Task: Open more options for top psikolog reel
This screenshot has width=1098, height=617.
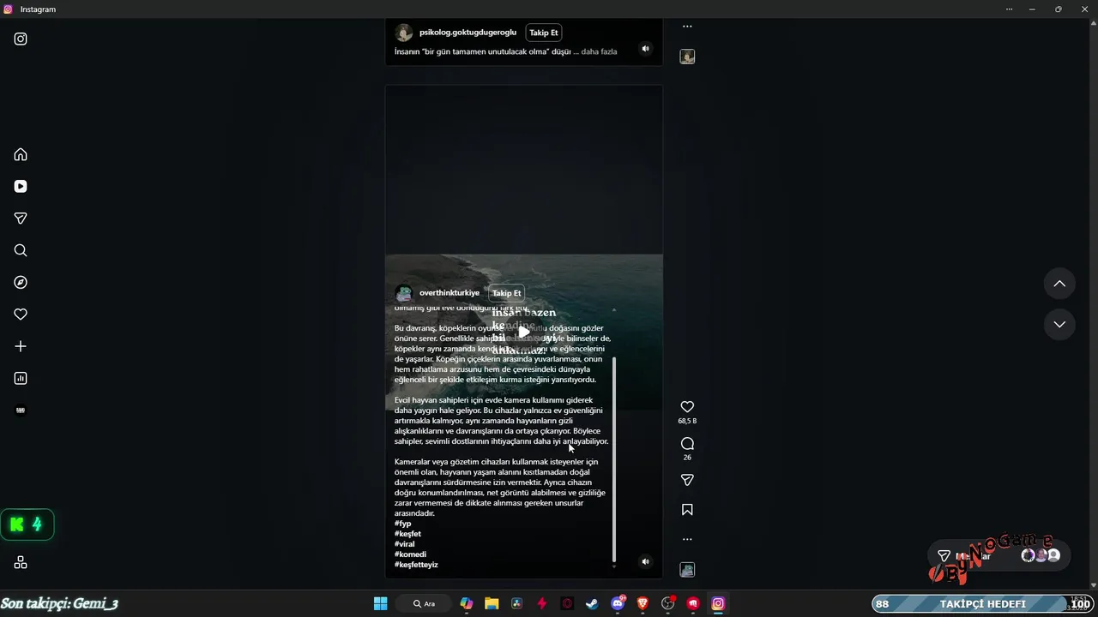Action: 687,27
